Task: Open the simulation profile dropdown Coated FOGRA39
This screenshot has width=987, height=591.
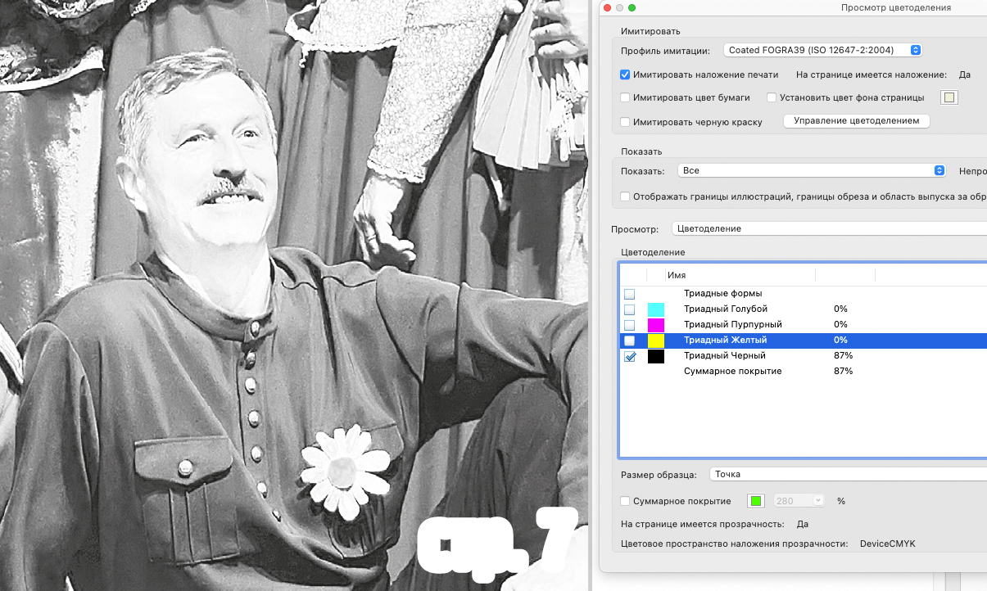Action: 822,50
